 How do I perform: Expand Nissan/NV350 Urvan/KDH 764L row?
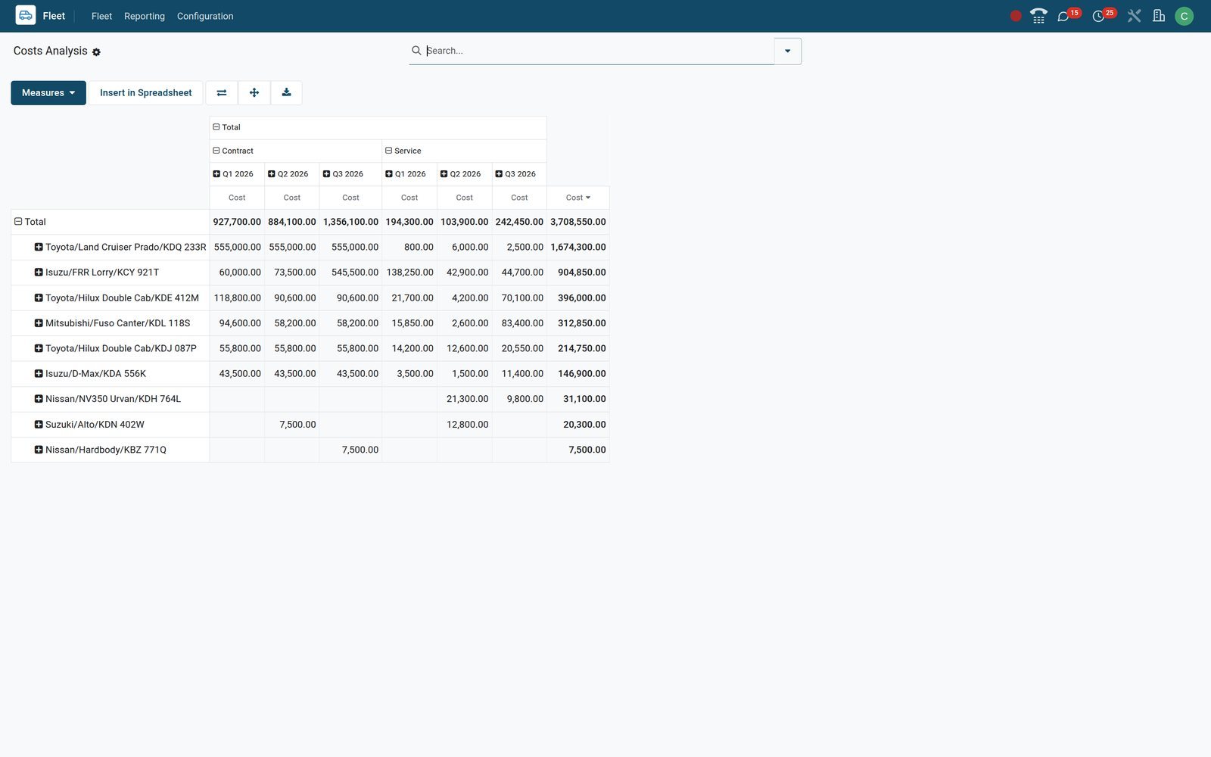[110, 399]
